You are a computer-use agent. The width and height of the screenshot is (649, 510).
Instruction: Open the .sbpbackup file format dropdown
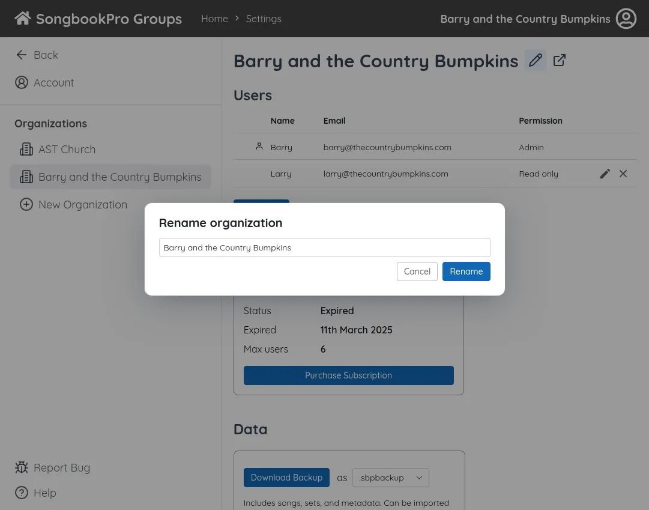pos(390,478)
